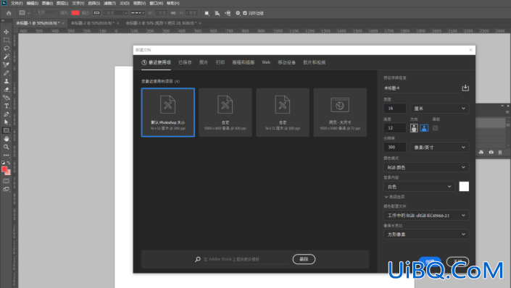
Task: Click the Go button for Adobe Stock
Action: coord(304,259)
